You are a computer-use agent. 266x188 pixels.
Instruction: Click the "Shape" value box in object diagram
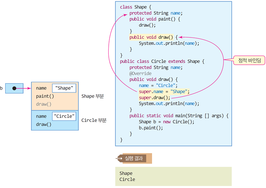pos(64,88)
